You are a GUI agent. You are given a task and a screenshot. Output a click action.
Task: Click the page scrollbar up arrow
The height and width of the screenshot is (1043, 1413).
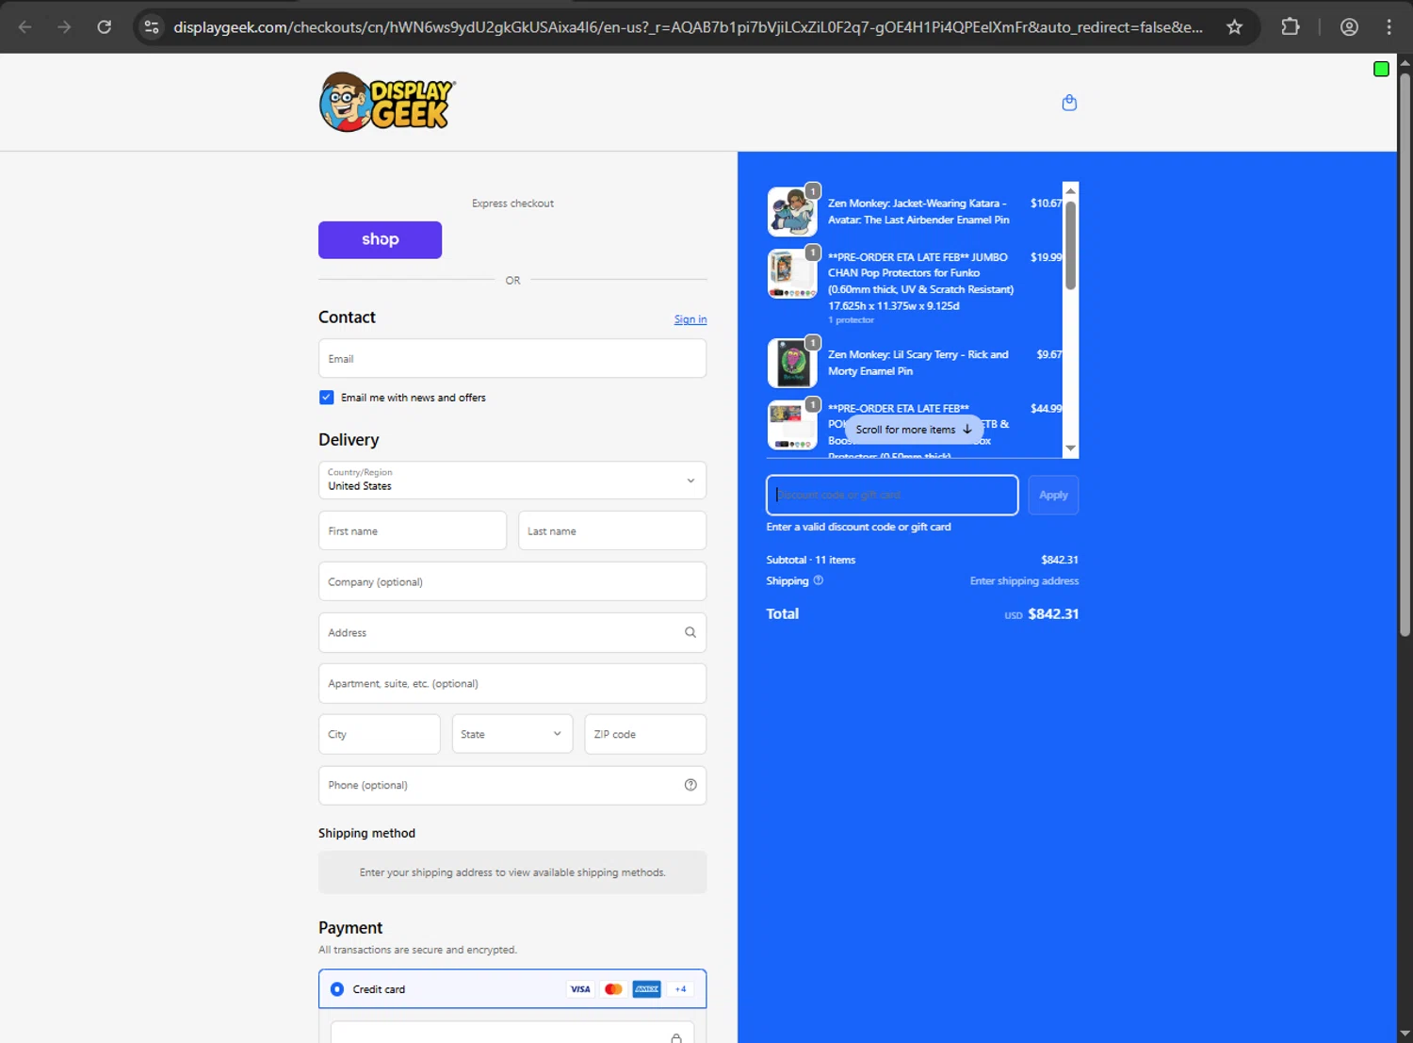click(x=1405, y=62)
